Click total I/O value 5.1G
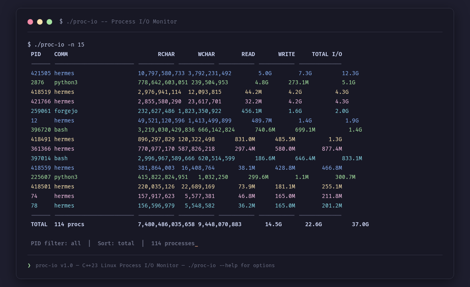This screenshot has height=287, width=470. [349, 82]
